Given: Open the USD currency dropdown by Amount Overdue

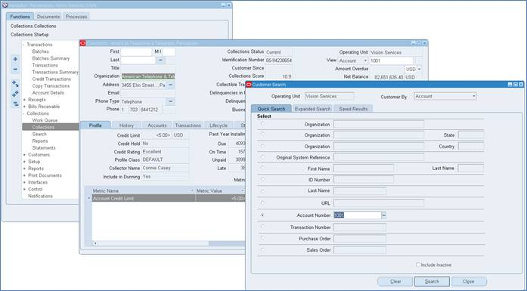Looking at the screenshot, I should (419, 69).
